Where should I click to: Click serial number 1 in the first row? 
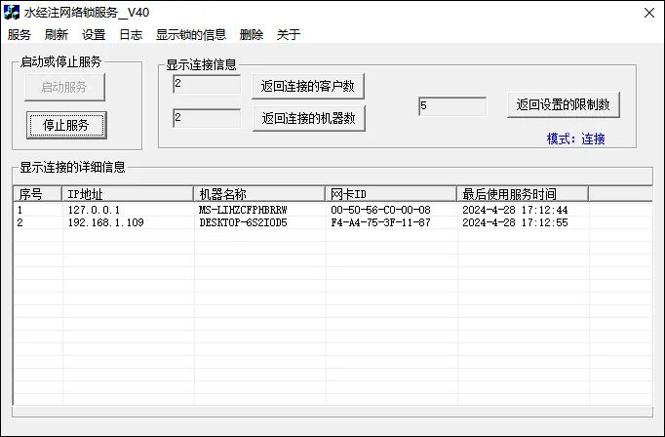coord(20,210)
